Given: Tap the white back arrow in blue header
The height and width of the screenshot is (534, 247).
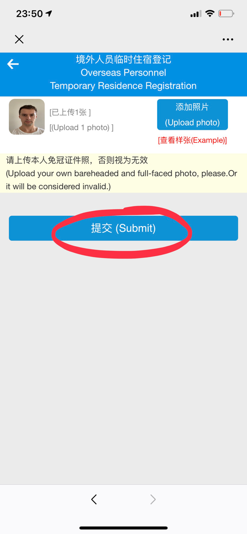Looking at the screenshot, I should click(x=13, y=64).
